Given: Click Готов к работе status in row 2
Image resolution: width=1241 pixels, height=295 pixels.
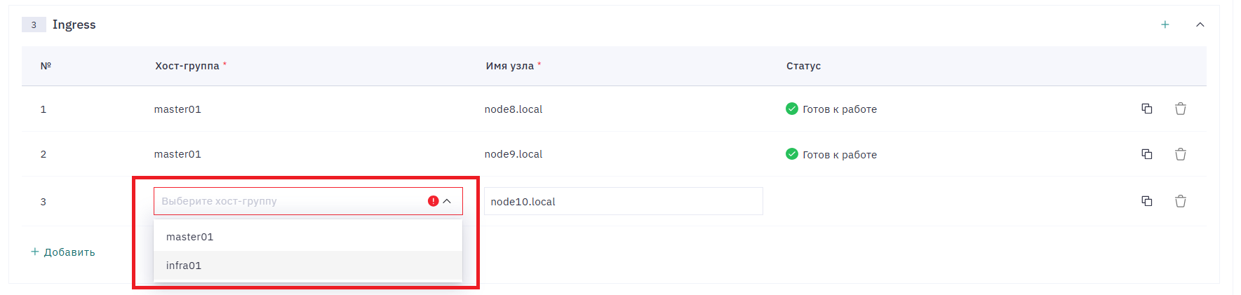Looking at the screenshot, I should point(831,154).
